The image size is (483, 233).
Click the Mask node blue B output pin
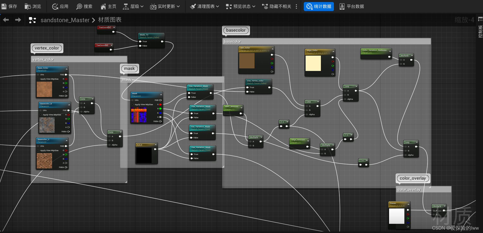click(x=161, y=113)
